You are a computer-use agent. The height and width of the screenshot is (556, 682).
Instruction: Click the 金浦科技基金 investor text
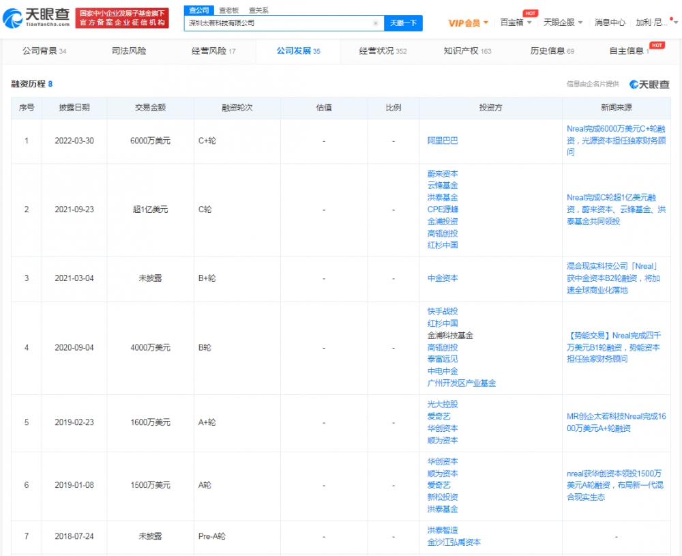click(450, 336)
